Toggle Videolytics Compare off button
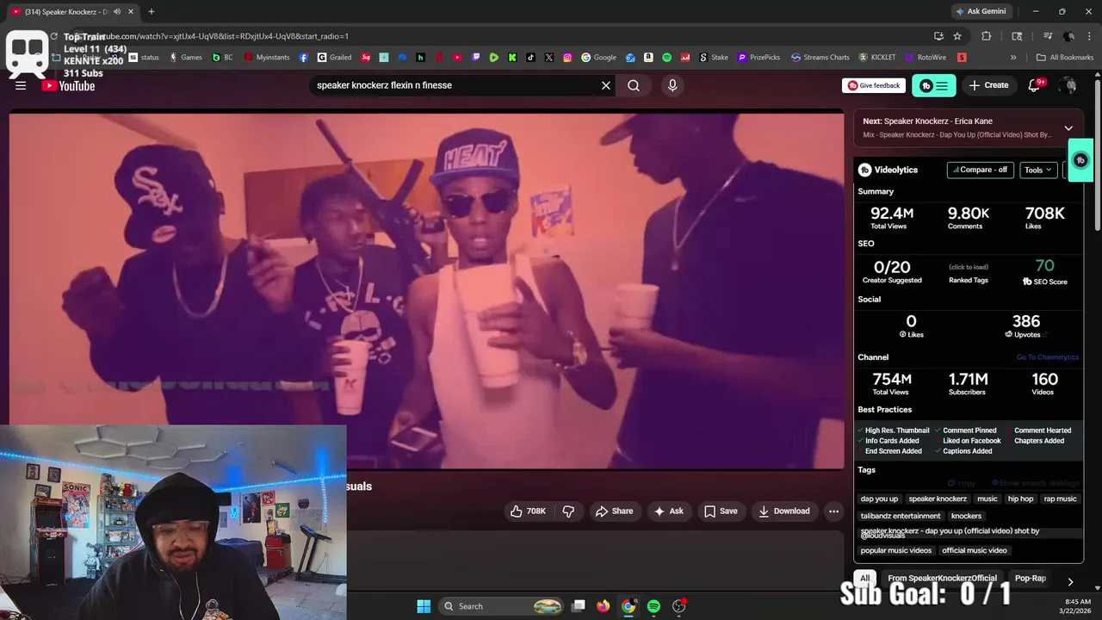This screenshot has height=620, width=1102. (980, 170)
